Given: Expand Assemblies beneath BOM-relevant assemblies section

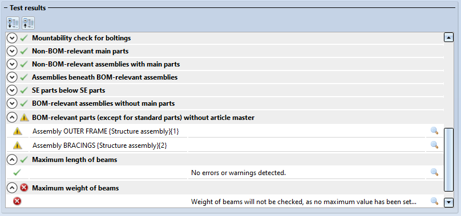Looking at the screenshot, I should coord(12,77).
